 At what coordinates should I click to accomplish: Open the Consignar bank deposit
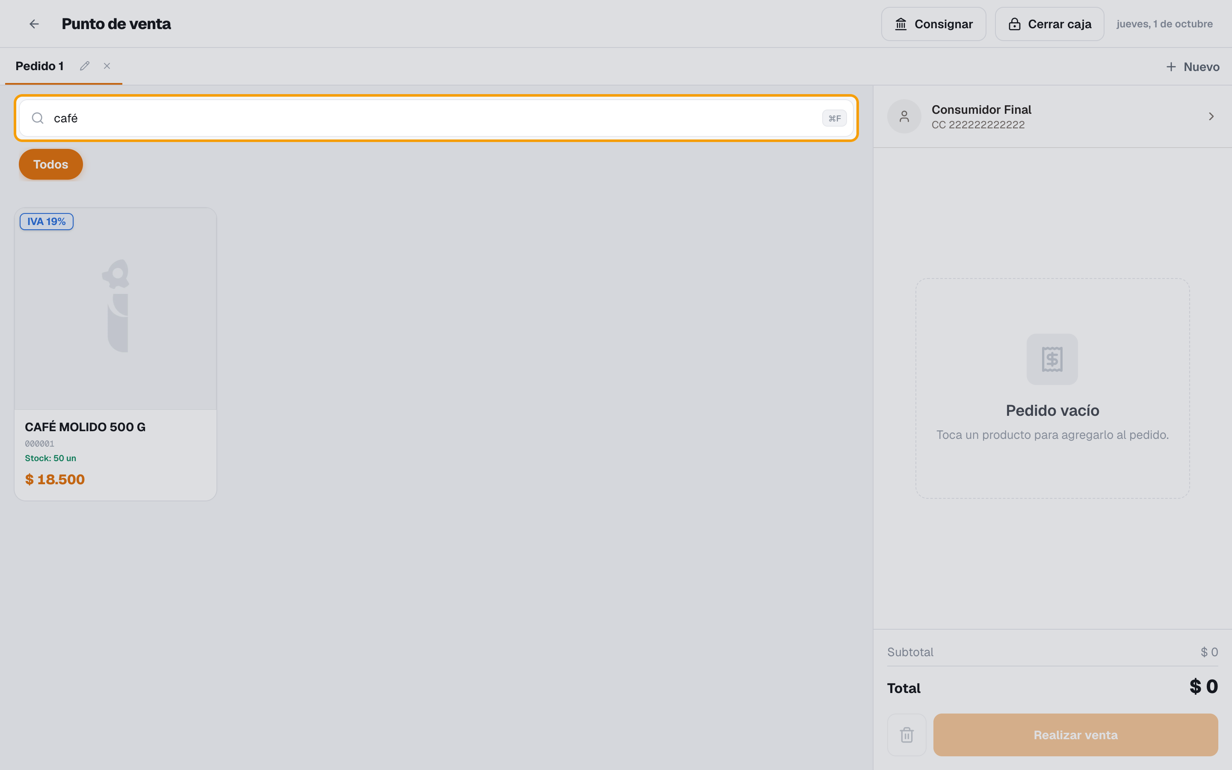[x=934, y=24]
